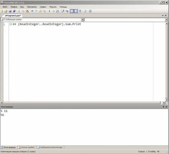Open the Program menu
The image size is (169, 154).
[32, 7]
